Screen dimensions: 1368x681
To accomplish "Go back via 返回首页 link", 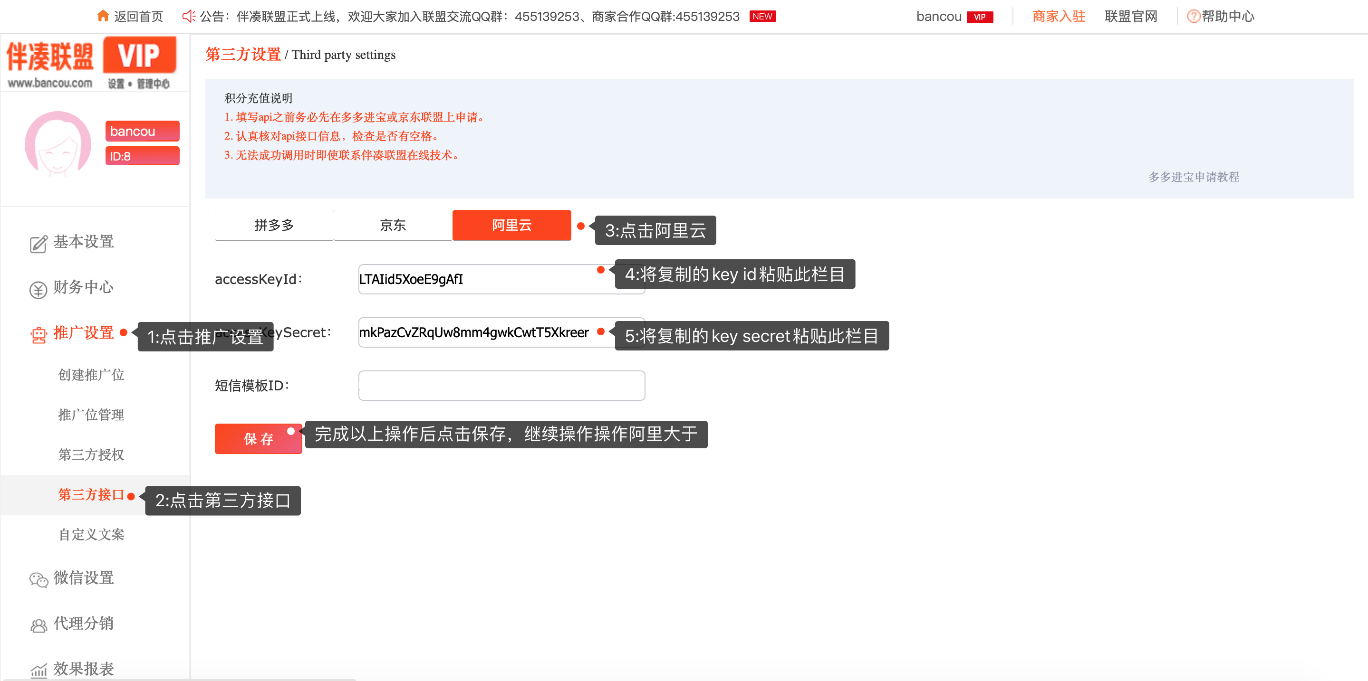I will pos(139,17).
